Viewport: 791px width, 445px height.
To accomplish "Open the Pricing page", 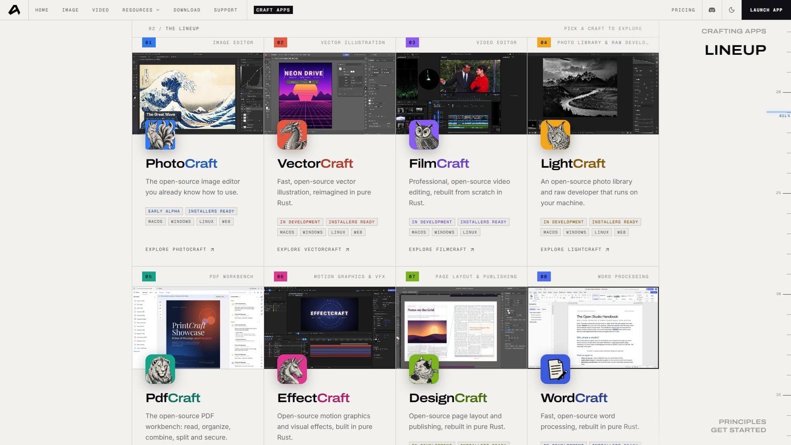I will pyautogui.click(x=683, y=10).
